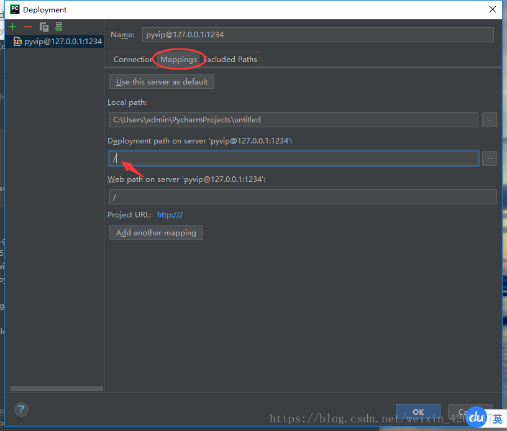Focus the Deployment path on server field
Viewport: 507px width, 431px height.
[x=294, y=158]
